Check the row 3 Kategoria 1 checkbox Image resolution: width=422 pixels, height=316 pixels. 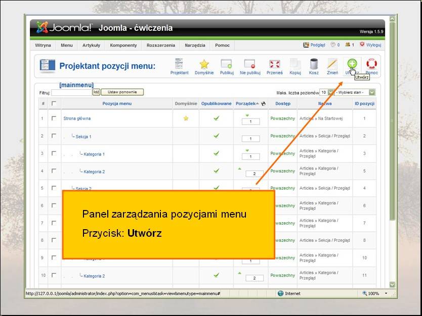pos(54,153)
